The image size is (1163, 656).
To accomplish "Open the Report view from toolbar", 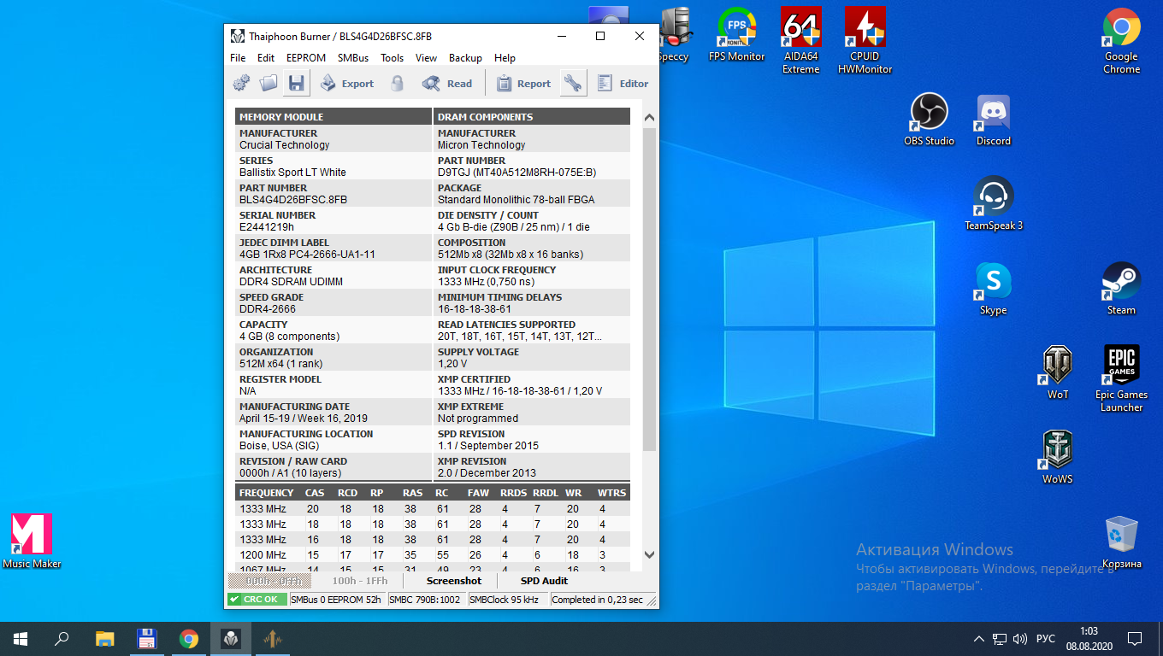I will [x=523, y=83].
